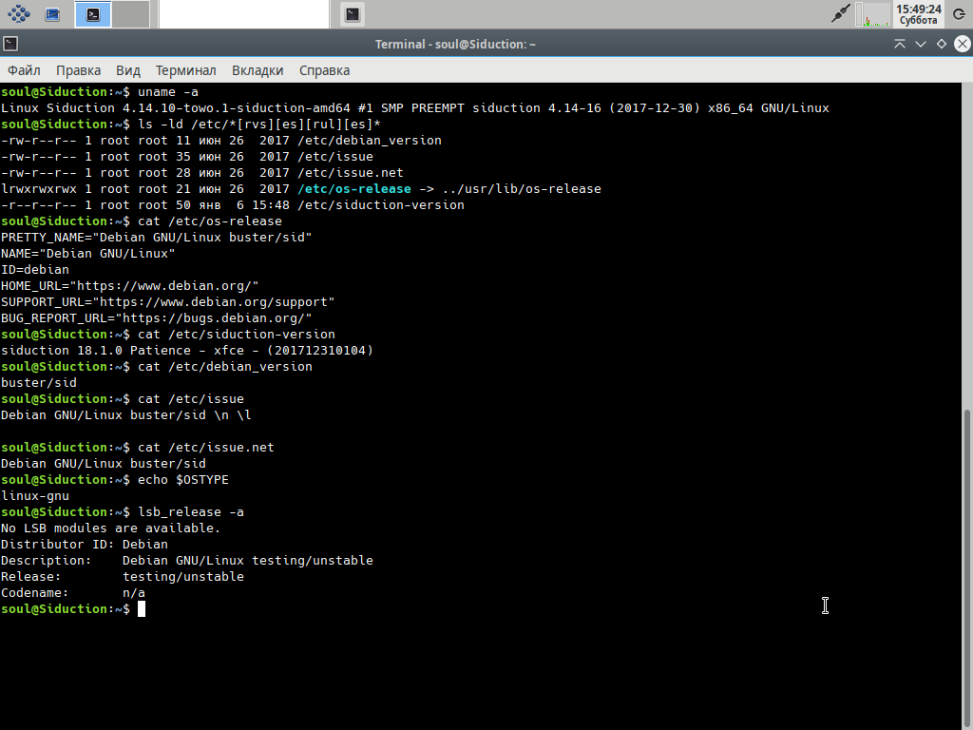This screenshot has height=730, width=973.
Task: Open the Siduction applications menu icon
Action: (19, 13)
